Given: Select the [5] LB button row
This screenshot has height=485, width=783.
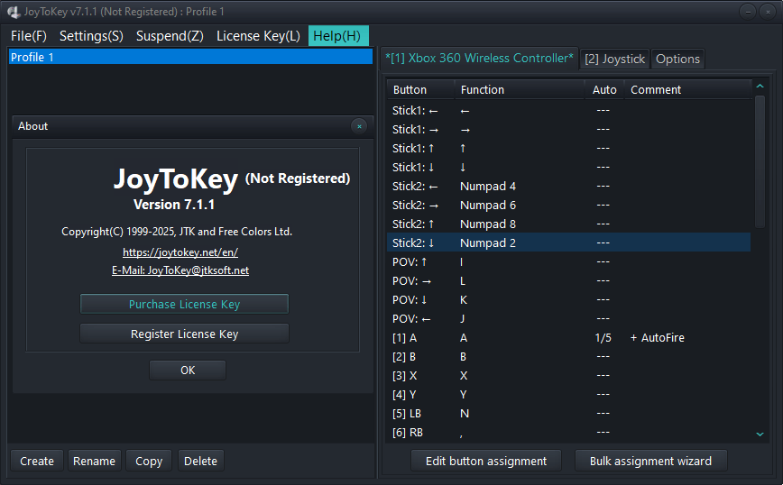Looking at the screenshot, I should [569, 414].
